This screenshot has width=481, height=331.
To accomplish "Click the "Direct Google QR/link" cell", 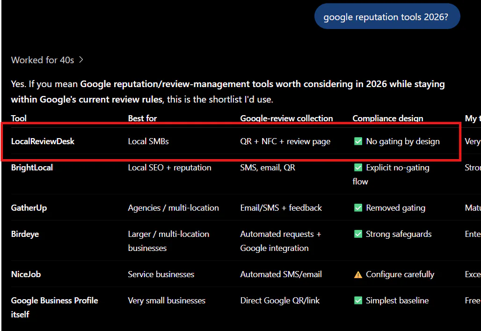I will [x=280, y=301].
